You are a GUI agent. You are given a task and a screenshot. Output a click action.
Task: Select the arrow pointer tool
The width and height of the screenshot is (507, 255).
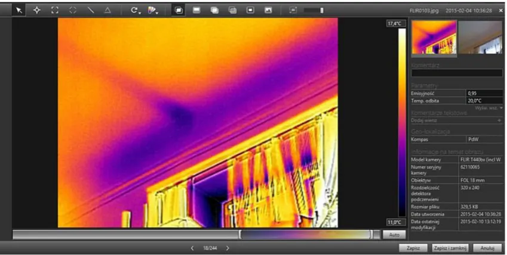tap(19, 10)
